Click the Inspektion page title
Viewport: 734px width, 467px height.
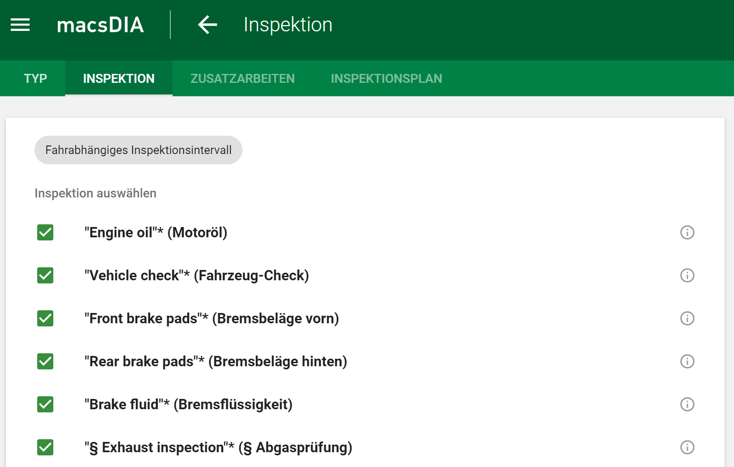point(288,25)
